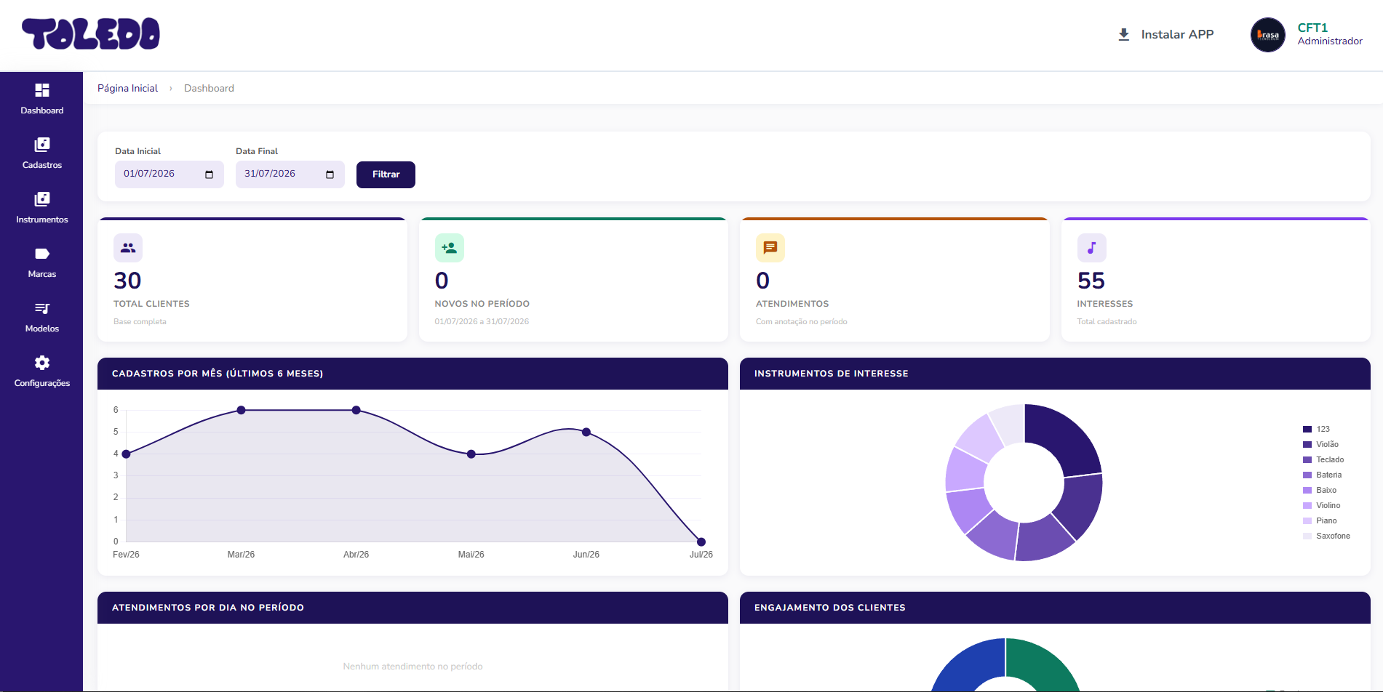Screen dimensions: 1383x692
Task: Click the download icon beside Instalar APP
Action: (x=1124, y=34)
